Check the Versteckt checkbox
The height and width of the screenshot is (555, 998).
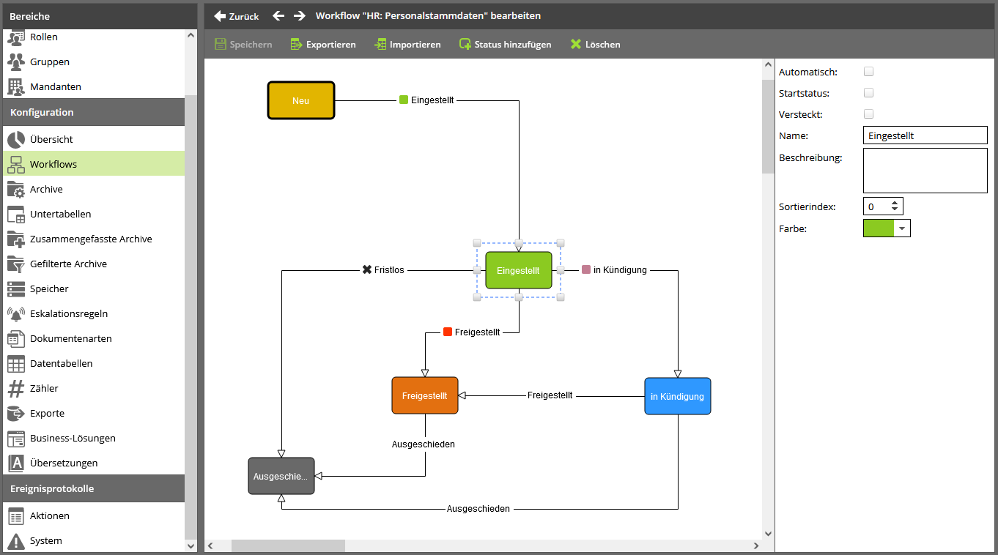click(869, 114)
